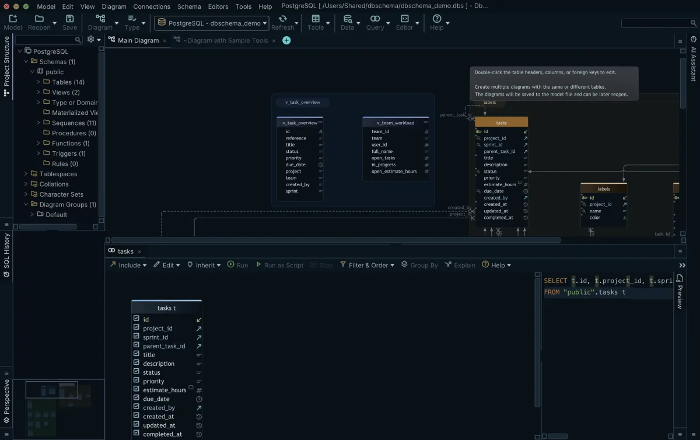Expand the Sequences (11) tree node
The width and height of the screenshot is (700, 440).
38,123
